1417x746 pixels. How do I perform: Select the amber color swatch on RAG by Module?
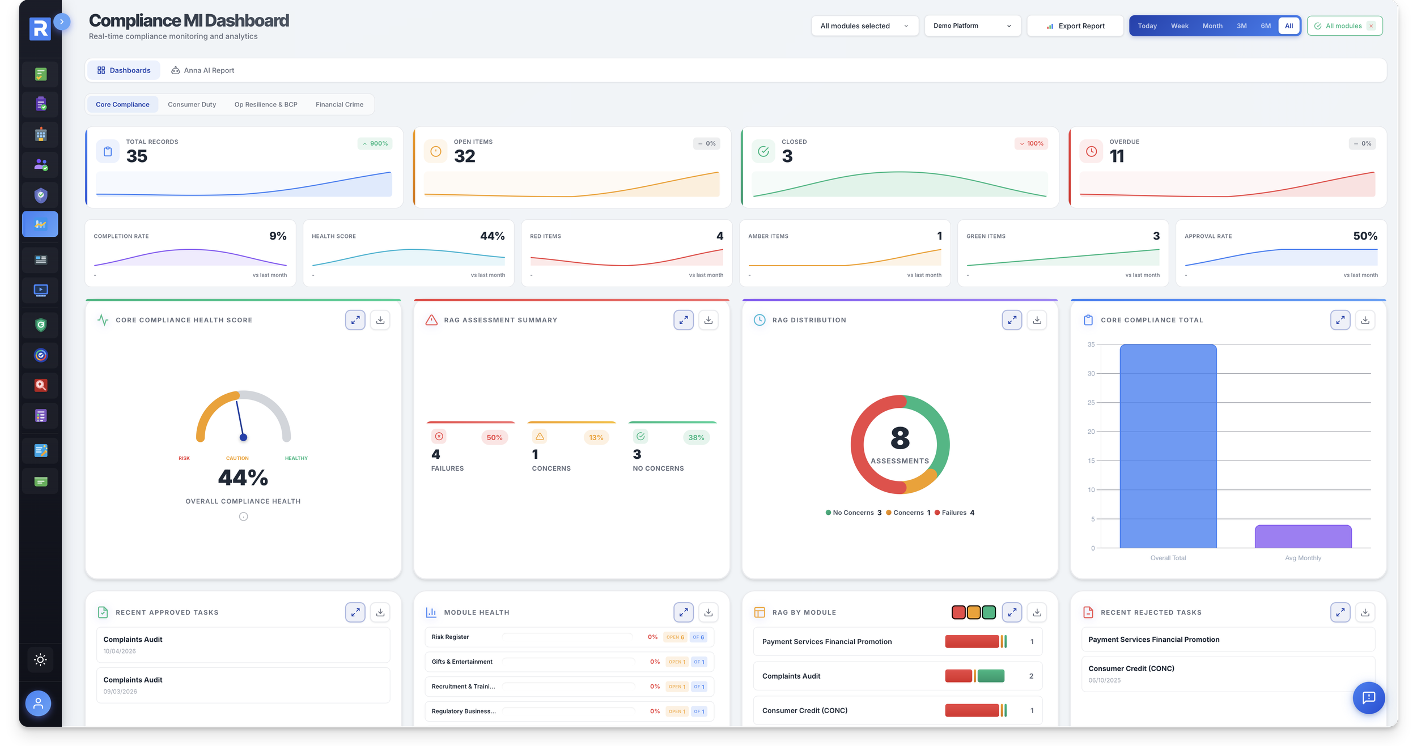tap(973, 612)
